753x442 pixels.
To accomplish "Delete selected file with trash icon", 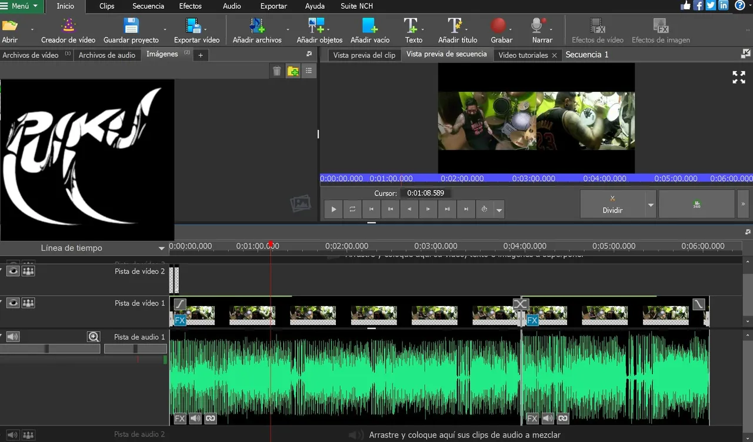I will click(x=277, y=71).
